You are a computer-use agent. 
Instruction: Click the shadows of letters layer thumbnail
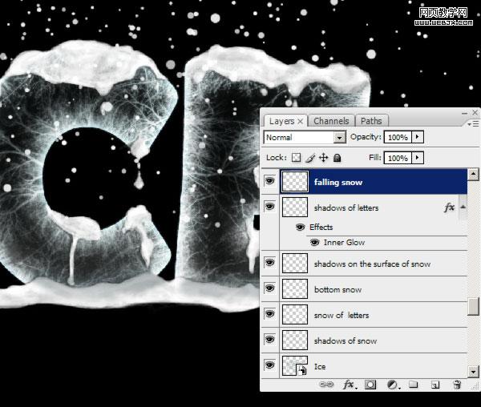point(295,208)
